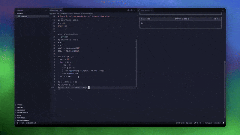Select the note.md editor tab
Viewport: 240px width, 135px height.
point(55,10)
